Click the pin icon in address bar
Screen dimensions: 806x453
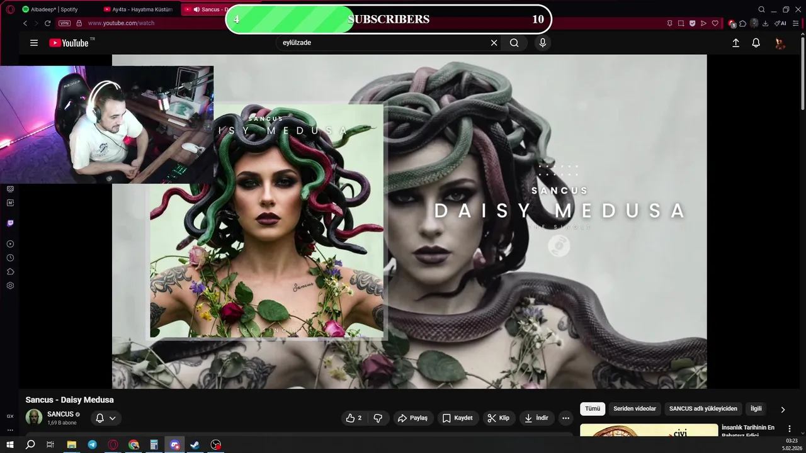pos(669,23)
